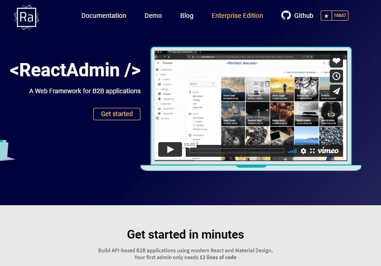This screenshot has width=381, height=266.
Task: Open the Enterprise Edition page
Action: coord(237,16)
